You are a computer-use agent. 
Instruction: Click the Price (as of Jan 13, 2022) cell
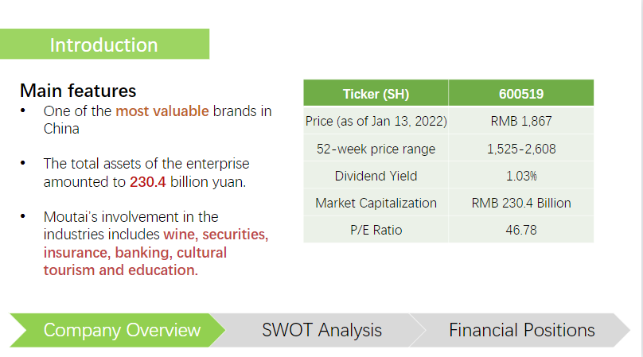(x=376, y=121)
